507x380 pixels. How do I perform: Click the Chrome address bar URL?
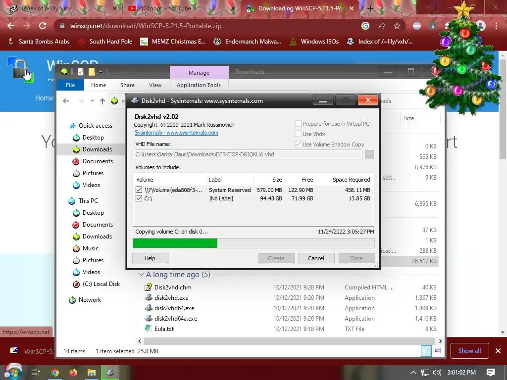(146, 26)
